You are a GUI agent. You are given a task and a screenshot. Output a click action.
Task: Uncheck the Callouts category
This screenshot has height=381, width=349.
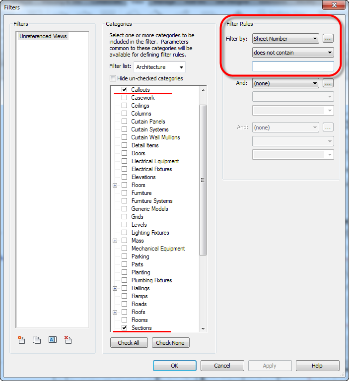(x=124, y=90)
